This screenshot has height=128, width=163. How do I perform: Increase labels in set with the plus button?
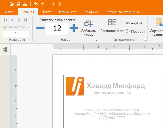click(74, 28)
